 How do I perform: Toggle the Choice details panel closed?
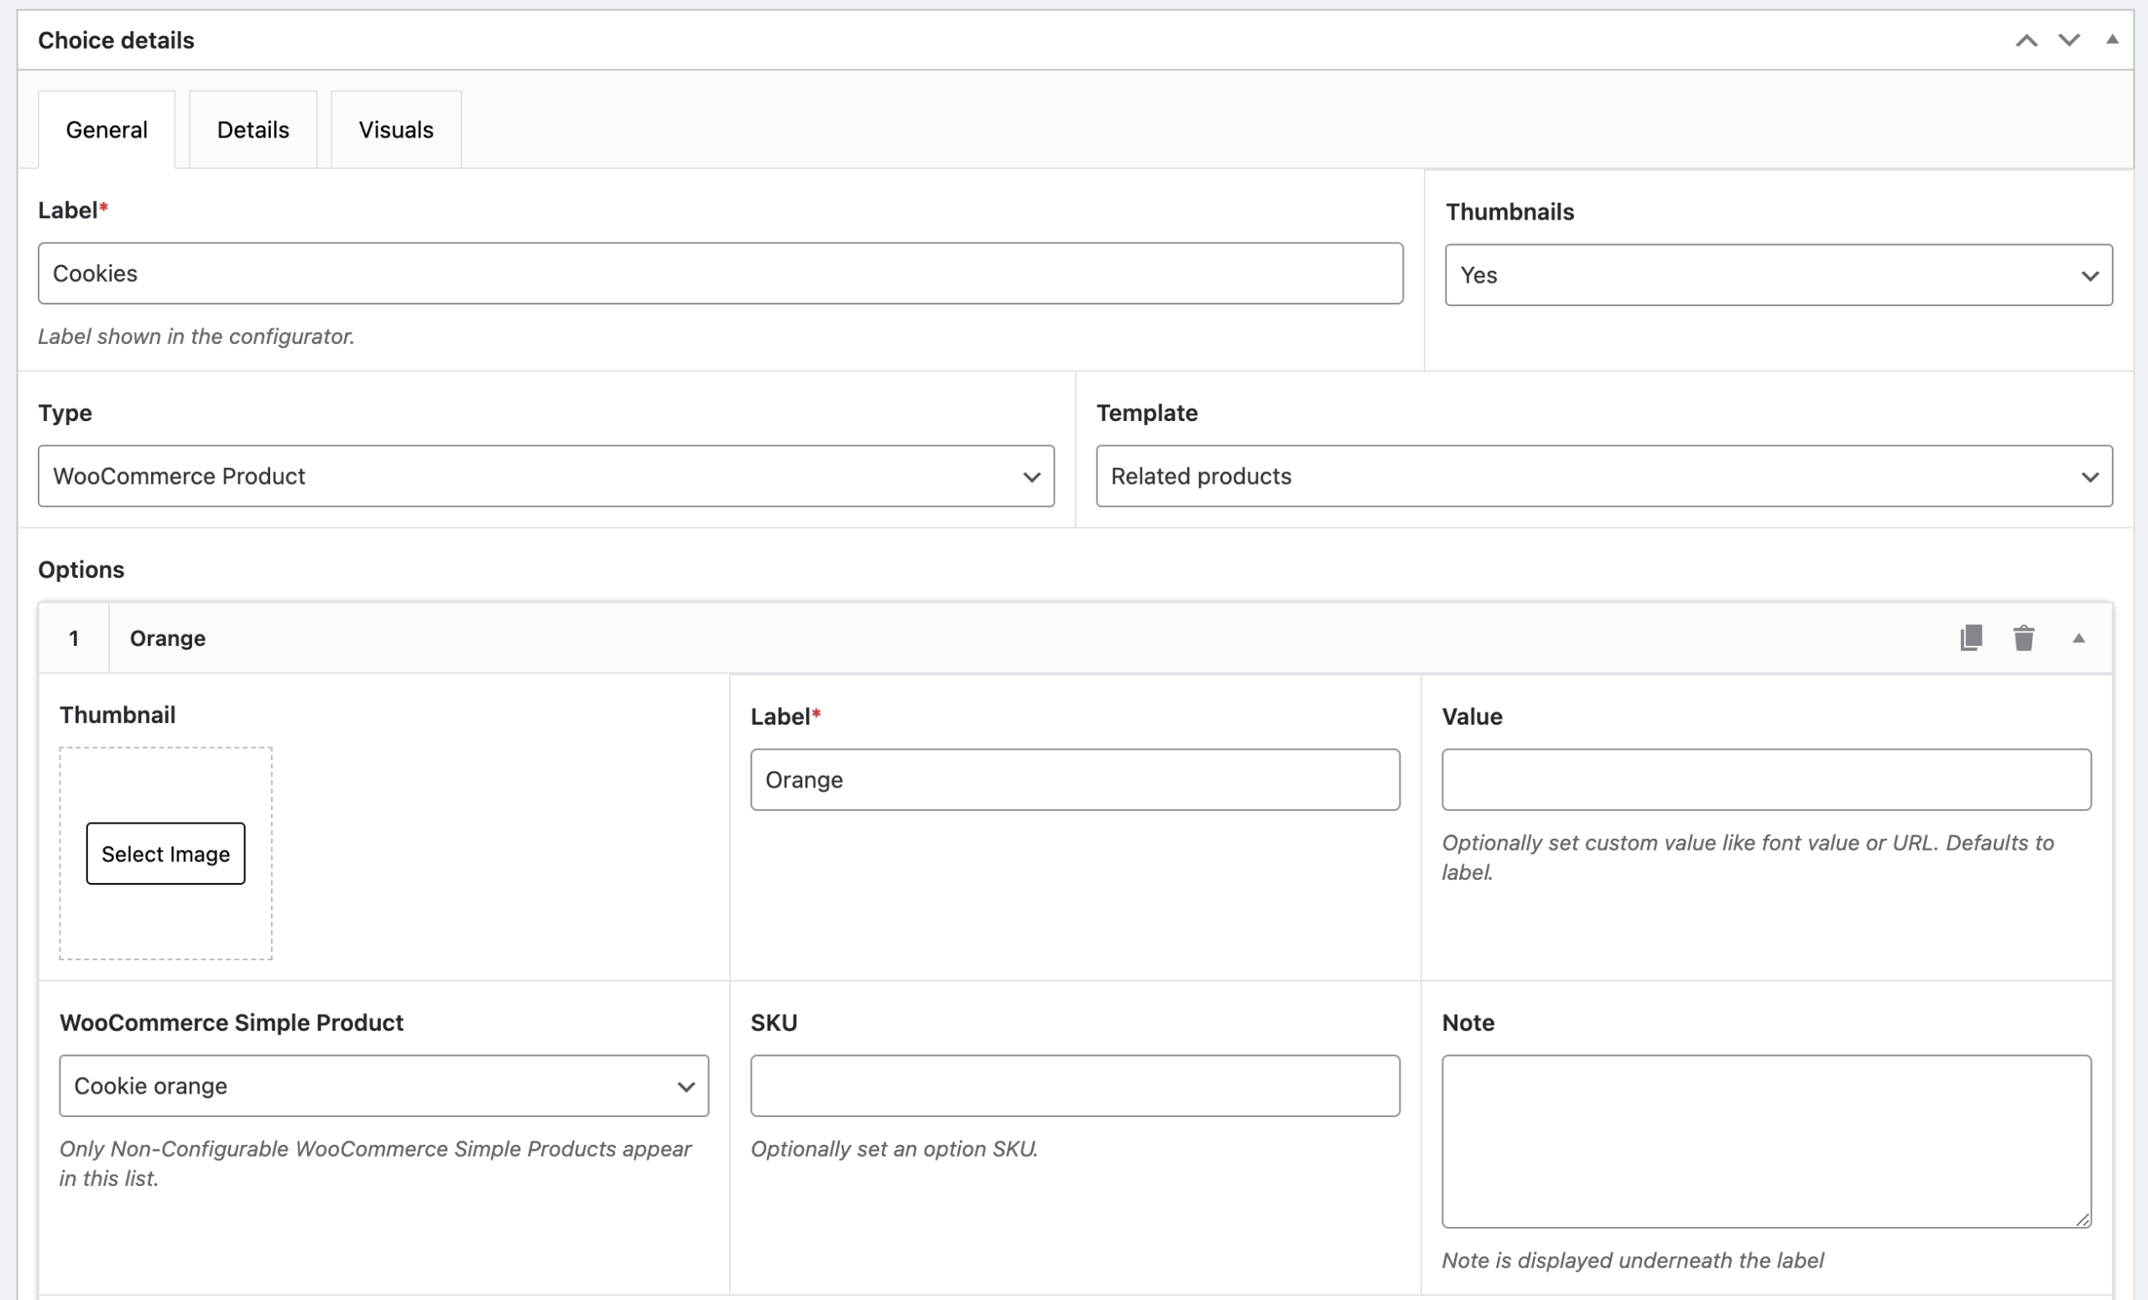(x=2111, y=40)
